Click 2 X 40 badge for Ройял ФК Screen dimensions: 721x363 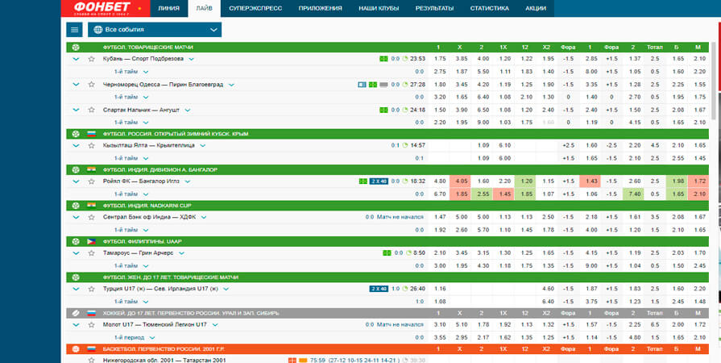[x=379, y=181]
